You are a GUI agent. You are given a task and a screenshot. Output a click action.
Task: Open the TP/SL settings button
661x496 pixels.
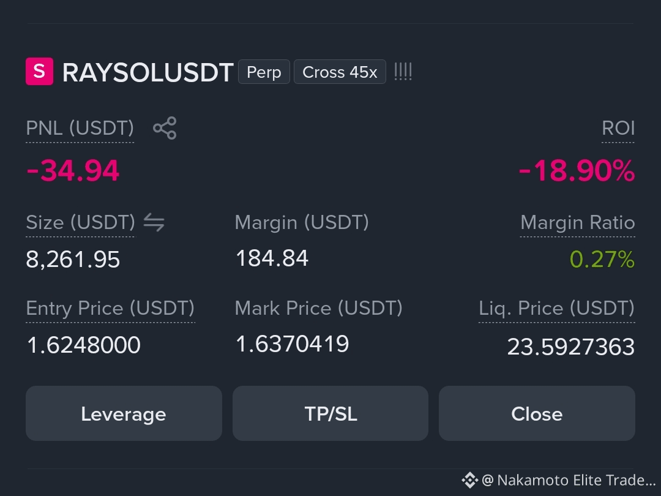click(330, 413)
